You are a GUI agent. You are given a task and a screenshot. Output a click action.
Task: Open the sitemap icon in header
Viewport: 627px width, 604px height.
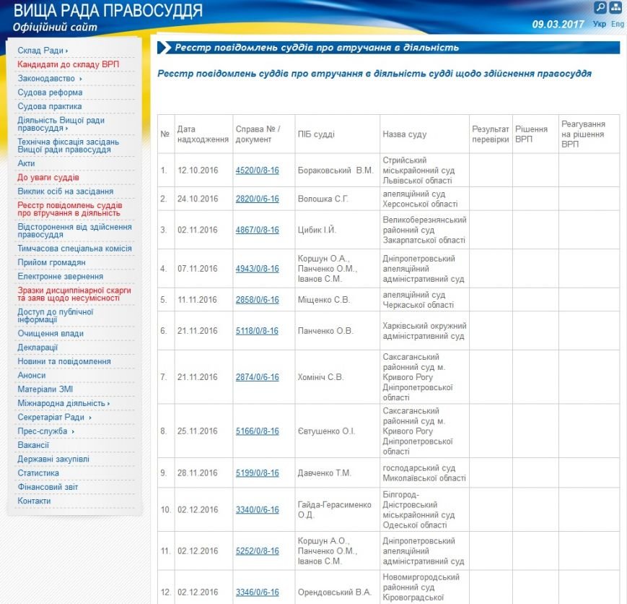(615, 7)
